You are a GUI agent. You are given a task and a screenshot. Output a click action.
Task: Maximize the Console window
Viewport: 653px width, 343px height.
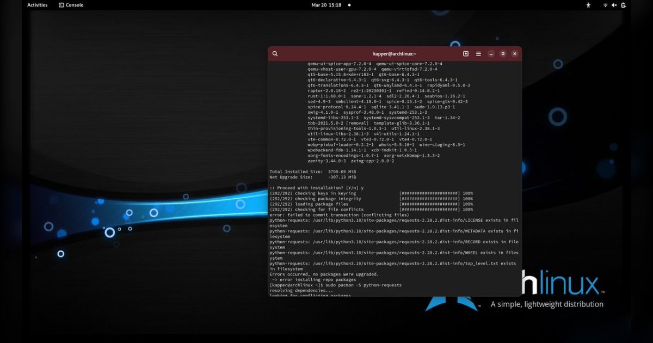502,53
